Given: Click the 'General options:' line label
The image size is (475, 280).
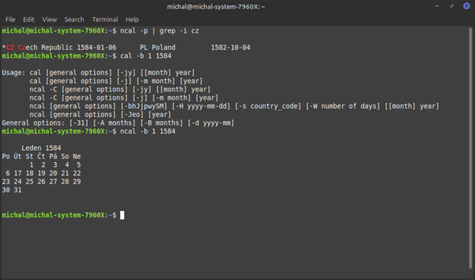Looking at the screenshot, I should (x=33, y=123).
